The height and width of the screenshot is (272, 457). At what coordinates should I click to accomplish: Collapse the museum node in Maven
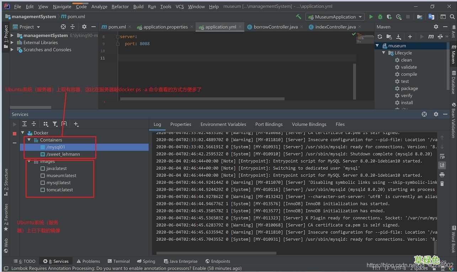(x=378, y=46)
